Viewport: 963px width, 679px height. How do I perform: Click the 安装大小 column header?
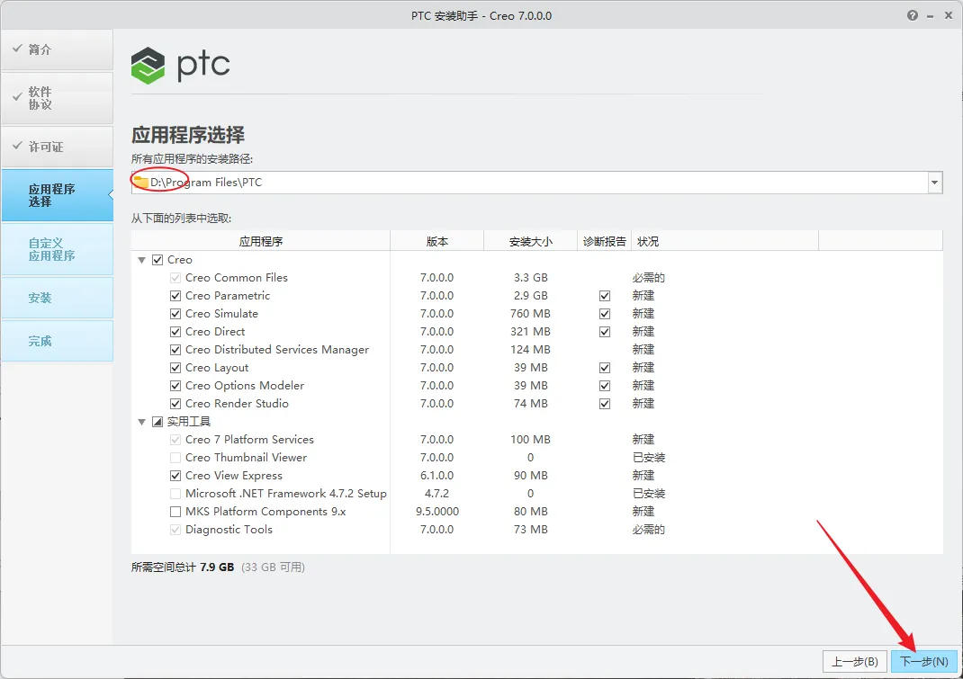pos(531,241)
